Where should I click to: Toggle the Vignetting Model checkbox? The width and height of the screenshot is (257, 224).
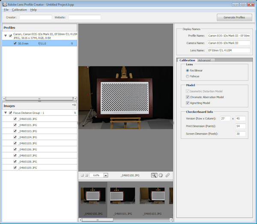click(188, 103)
